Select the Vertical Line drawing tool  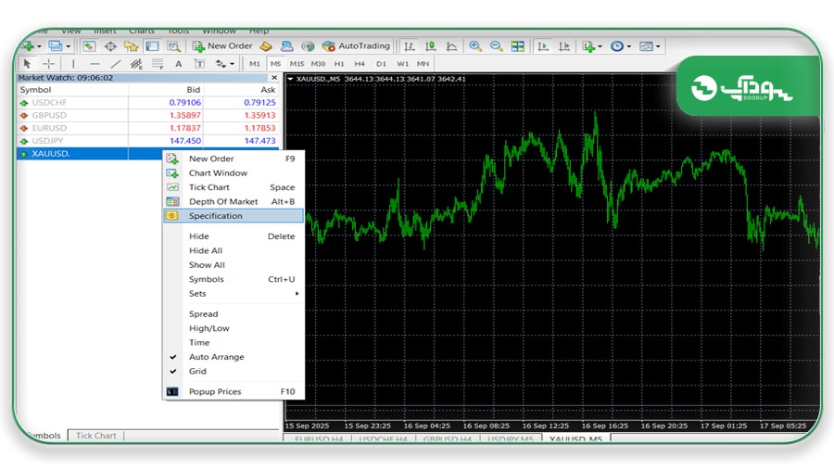73,64
